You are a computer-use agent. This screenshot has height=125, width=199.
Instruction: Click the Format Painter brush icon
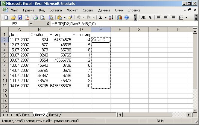click(x=69, y=17)
